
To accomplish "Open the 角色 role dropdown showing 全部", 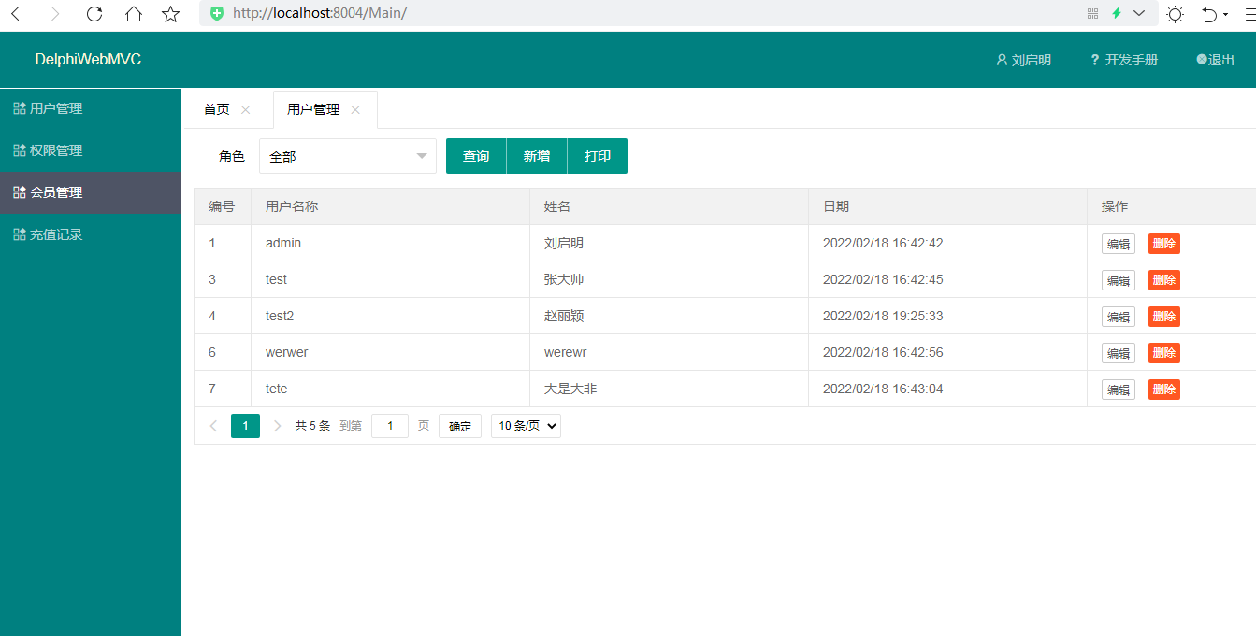I will click(x=347, y=155).
